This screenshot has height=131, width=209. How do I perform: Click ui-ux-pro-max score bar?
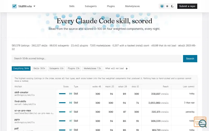62,112
